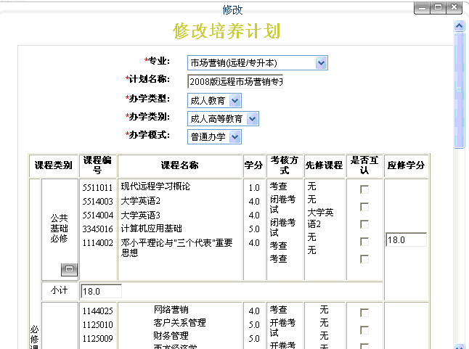Click course code 1144025
Image resolution: width=469 pixels, height=349 pixels.
(x=97, y=311)
